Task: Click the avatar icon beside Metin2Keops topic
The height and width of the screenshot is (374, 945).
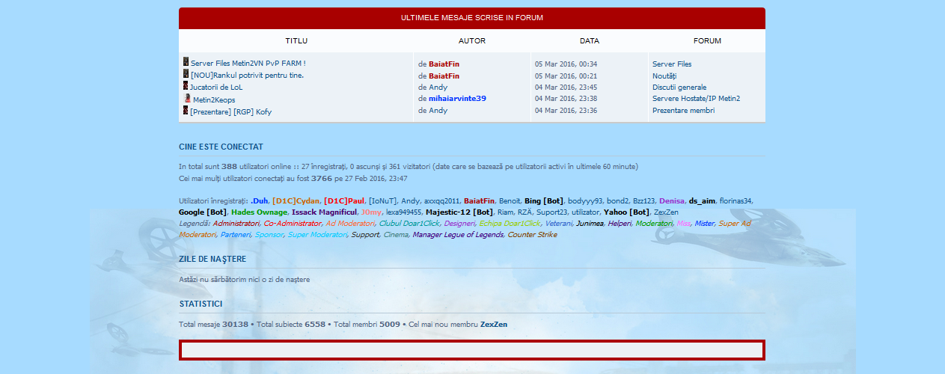Action: coord(187,98)
